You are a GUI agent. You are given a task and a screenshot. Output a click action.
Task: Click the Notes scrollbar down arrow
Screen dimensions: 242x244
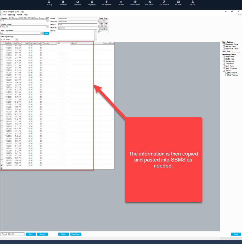pyautogui.click(x=96, y=39)
